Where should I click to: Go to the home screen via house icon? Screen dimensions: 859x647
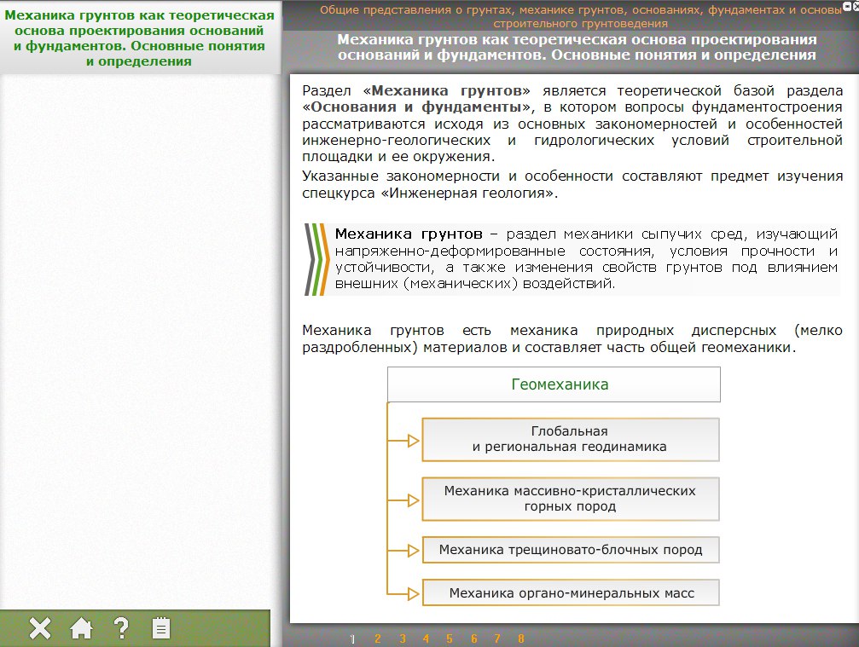pyautogui.click(x=81, y=629)
